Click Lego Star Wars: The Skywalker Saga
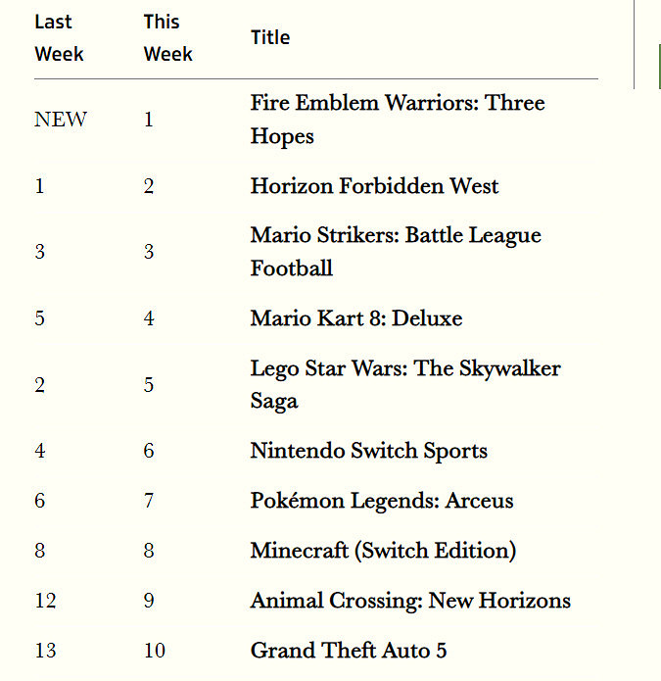 (404, 384)
